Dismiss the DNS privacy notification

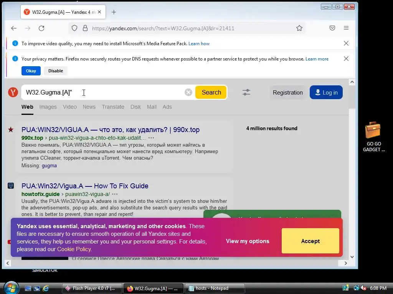pos(346,59)
